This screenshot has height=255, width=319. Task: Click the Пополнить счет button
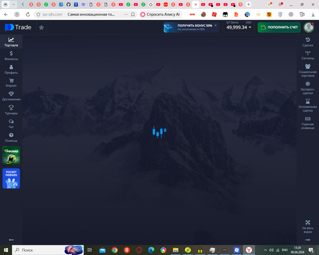[279, 27]
